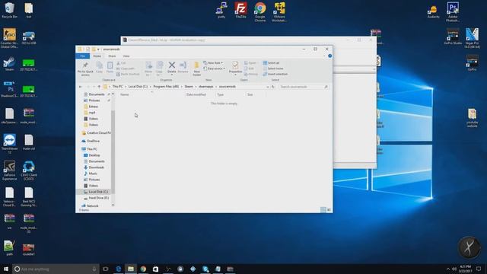This screenshot has width=487, height=274.
Task: Switch to the View ribbon tab
Action: [126, 56]
